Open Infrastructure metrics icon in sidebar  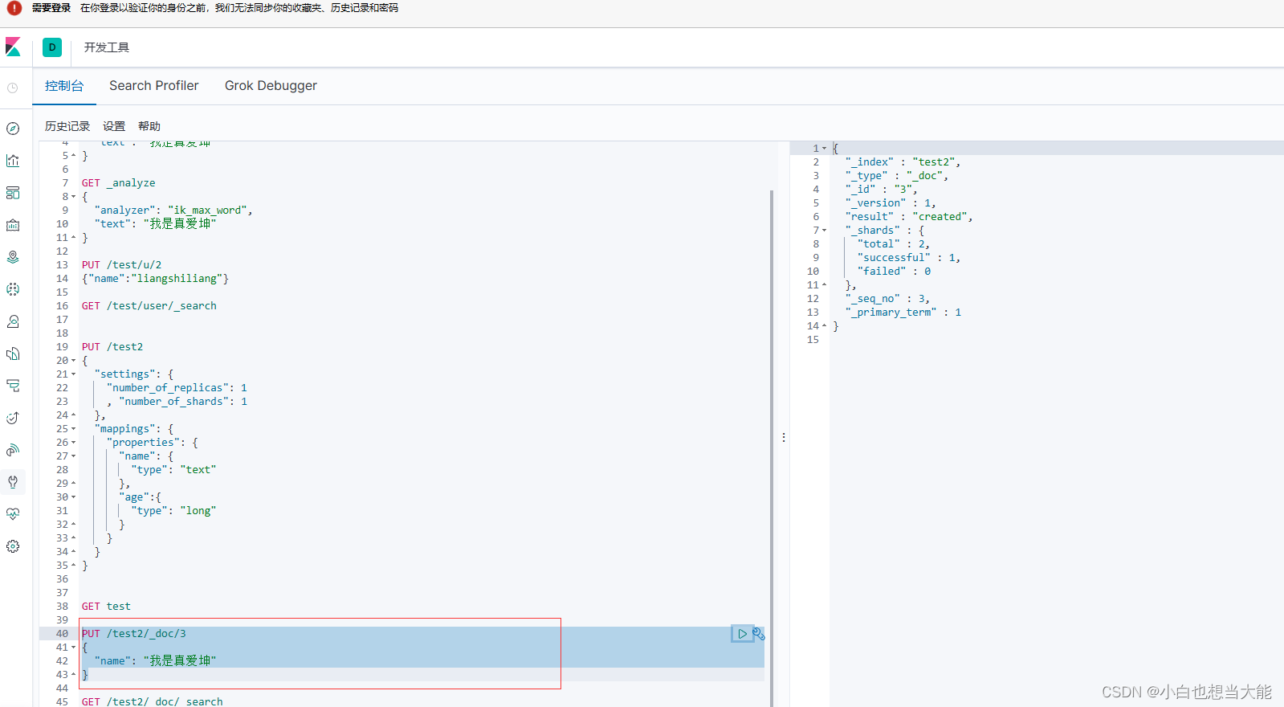(13, 321)
